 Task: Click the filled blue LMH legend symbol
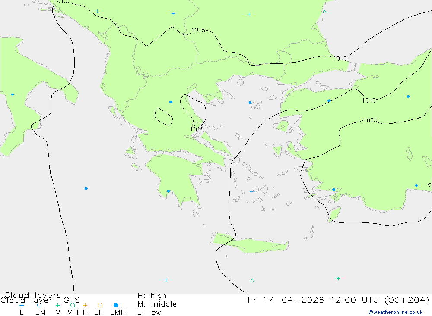click(116, 305)
